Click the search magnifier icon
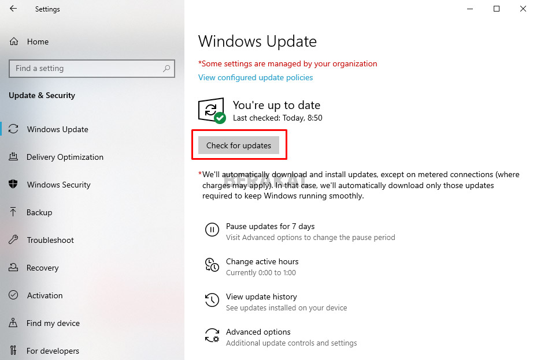533x360 pixels. pyautogui.click(x=166, y=68)
